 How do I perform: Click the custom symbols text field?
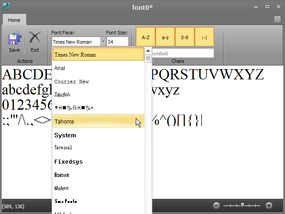click(183, 53)
